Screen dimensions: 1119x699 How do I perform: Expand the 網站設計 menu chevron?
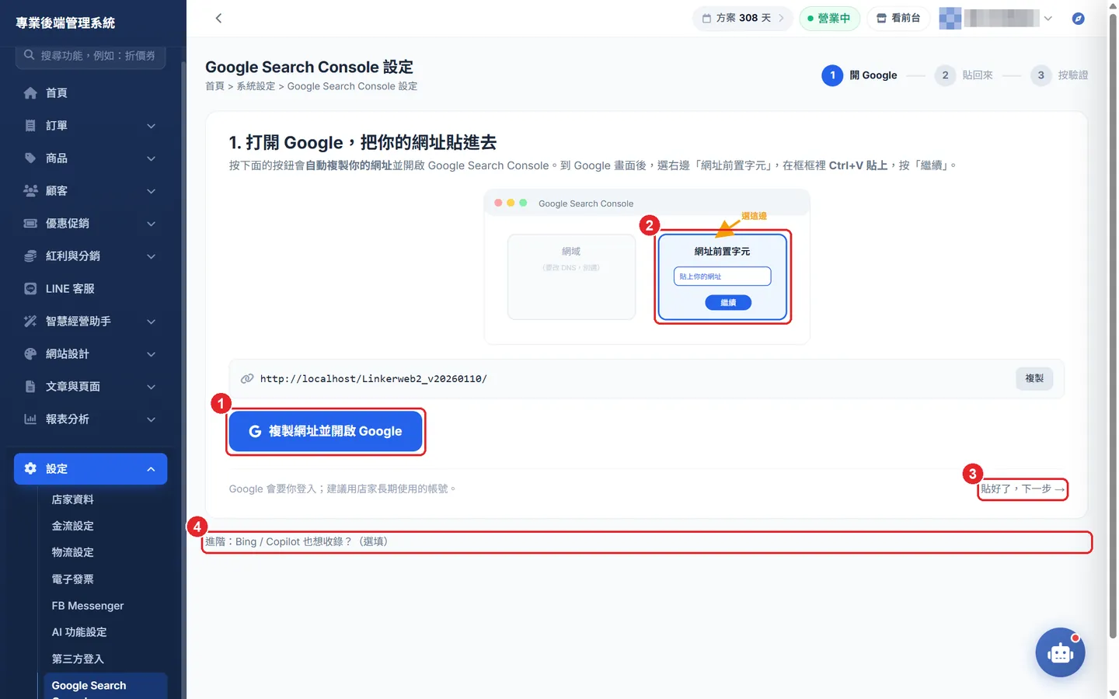(x=152, y=354)
